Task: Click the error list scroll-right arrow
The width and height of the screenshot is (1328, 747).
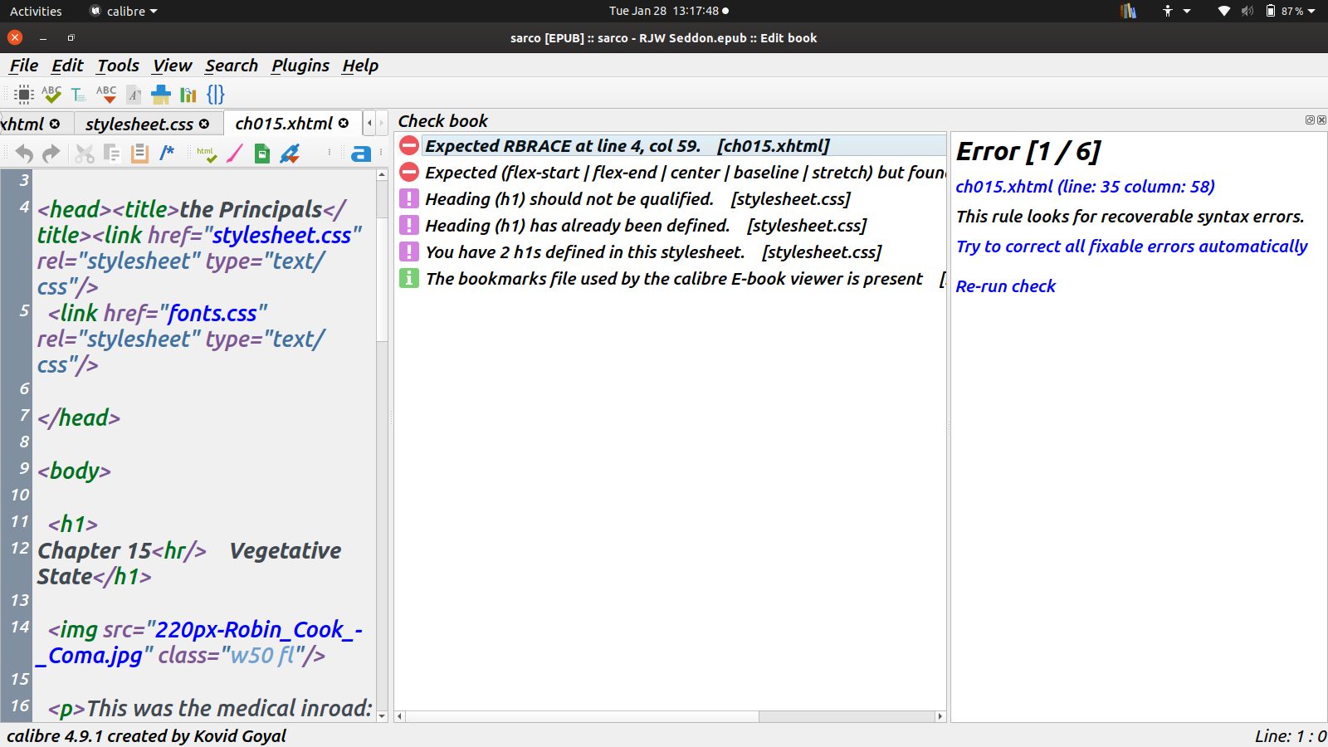Action: 940,716
